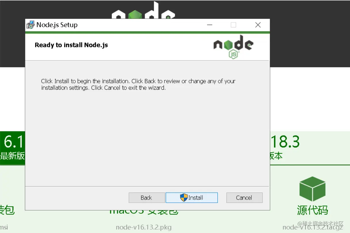Click the disabled maximize box in title bar
Screen dimensions: 350x233
(234, 25)
